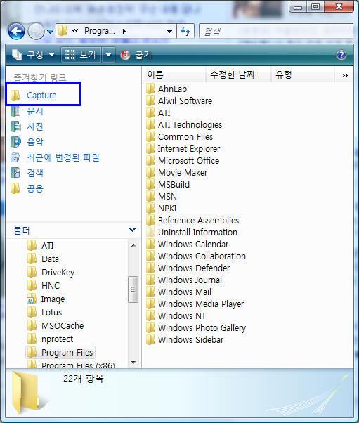Image resolution: width=359 pixels, height=423 pixels.
Task: Select the Windows Collaboration folder
Action: pyautogui.click(x=196, y=256)
